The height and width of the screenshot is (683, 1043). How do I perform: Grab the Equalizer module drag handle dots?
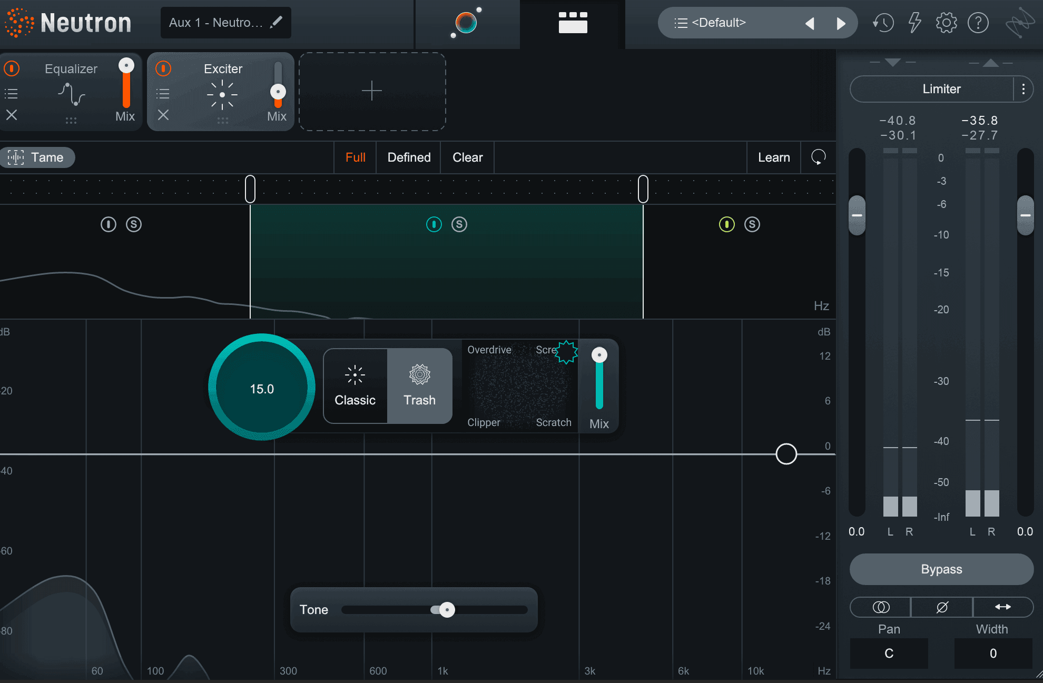tap(71, 121)
